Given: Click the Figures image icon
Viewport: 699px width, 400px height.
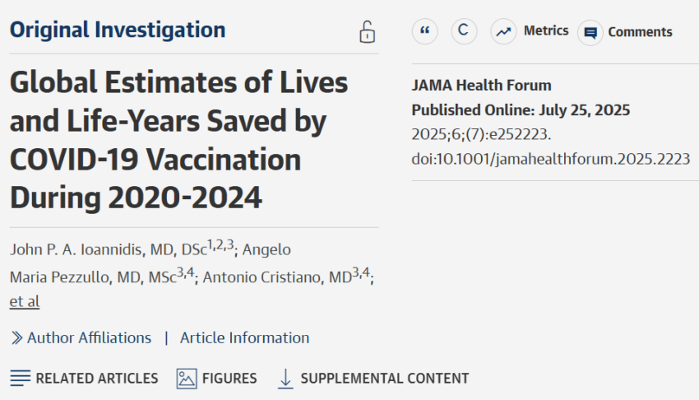Looking at the screenshot, I should click(x=187, y=379).
